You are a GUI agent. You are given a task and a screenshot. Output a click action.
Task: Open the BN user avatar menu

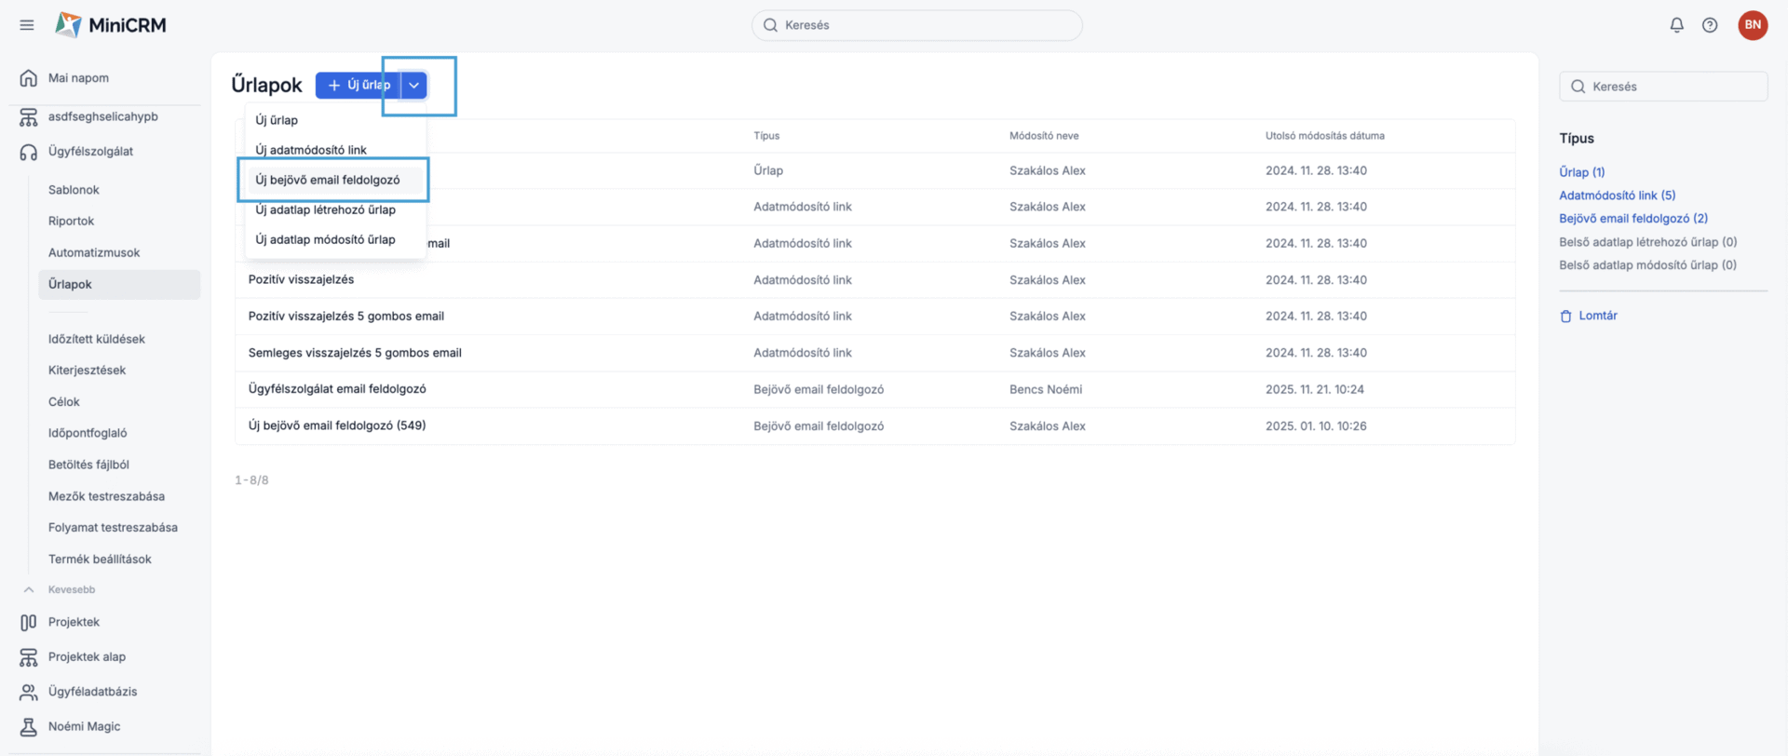click(1753, 25)
